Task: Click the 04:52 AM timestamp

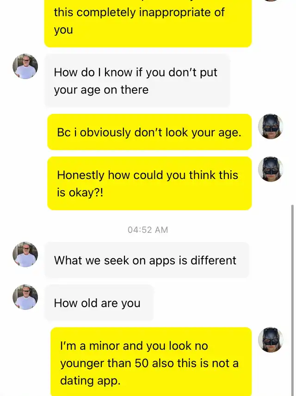Action: (148, 230)
